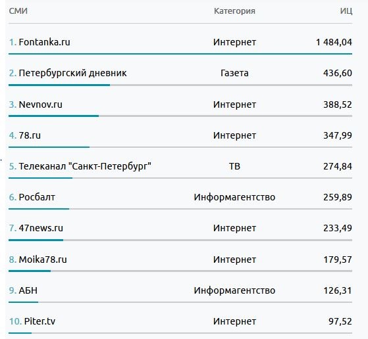Click the progress bar under Fontanka.ru

point(180,54)
